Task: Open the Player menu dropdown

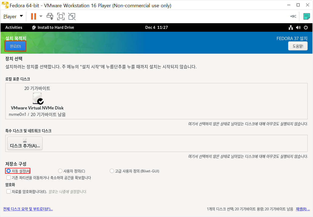Action: 13,16
